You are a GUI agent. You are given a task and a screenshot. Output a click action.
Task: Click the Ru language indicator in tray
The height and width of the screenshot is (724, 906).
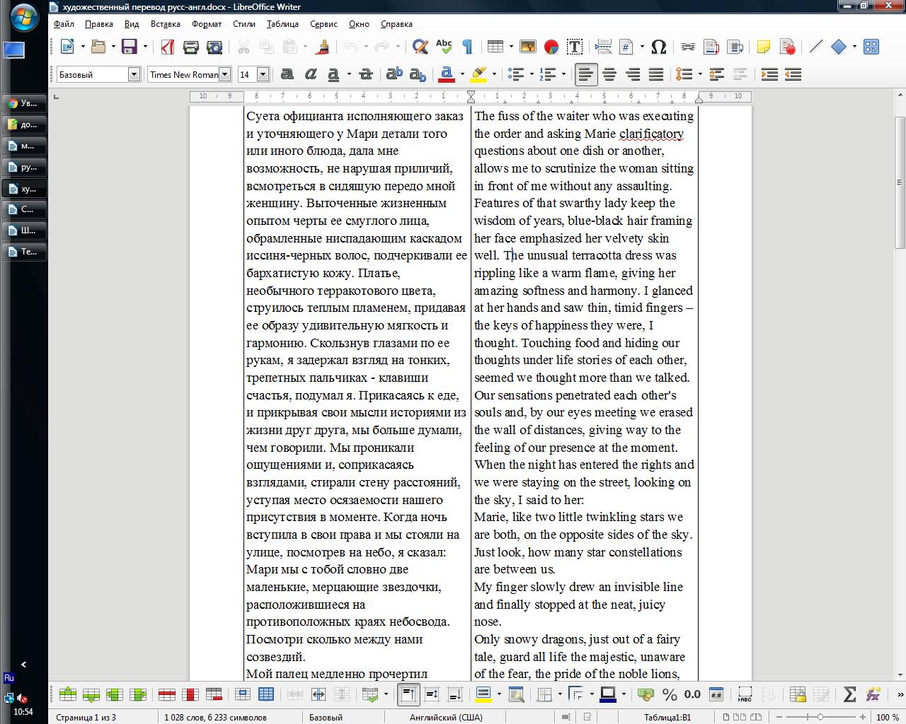click(x=9, y=677)
